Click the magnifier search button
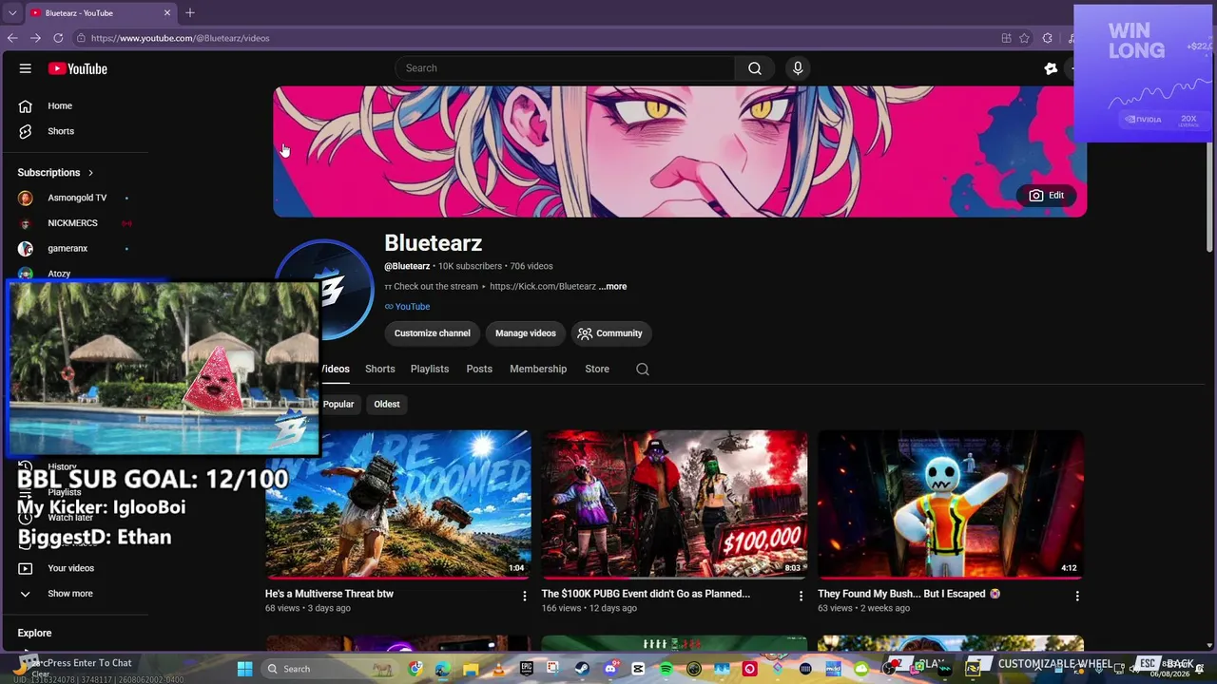The image size is (1217, 684). pos(755,68)
